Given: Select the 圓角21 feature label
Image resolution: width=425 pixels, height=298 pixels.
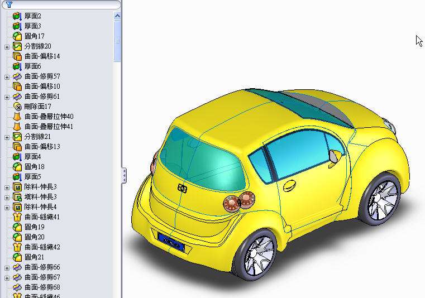Looking at the screenshot, I should [x=34, y=257].
